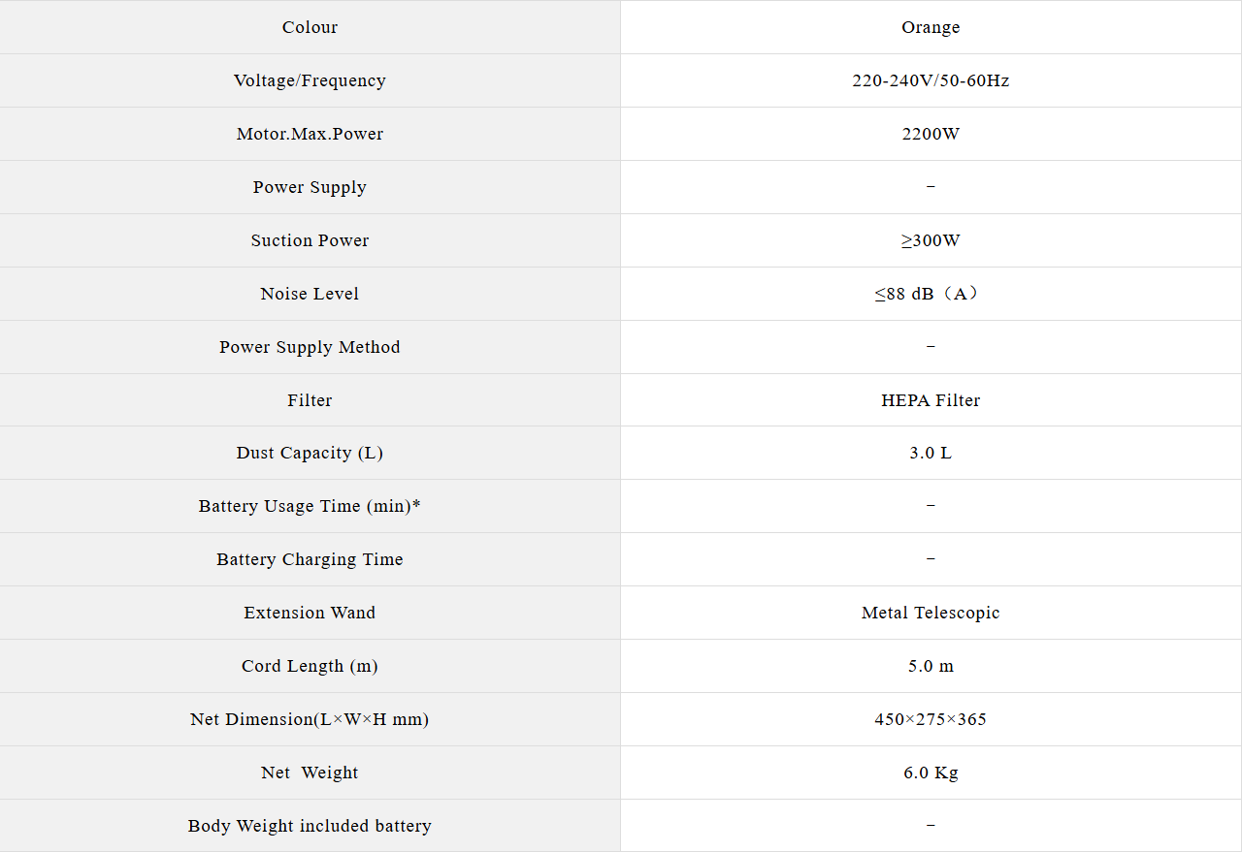Click the Battery Usage Time label
The height and width of the screenshot is (852, 1242).
click(x=310, y=506)
